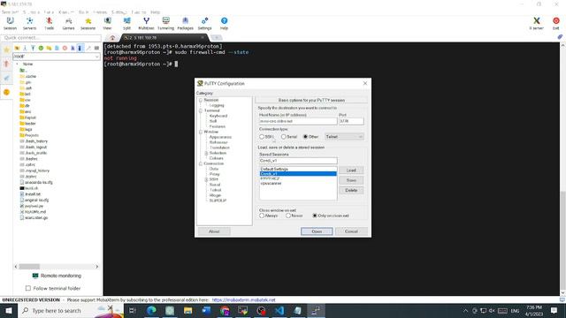Open Microsoft Edge from the taskbar
566x318 pixels.
151,310
